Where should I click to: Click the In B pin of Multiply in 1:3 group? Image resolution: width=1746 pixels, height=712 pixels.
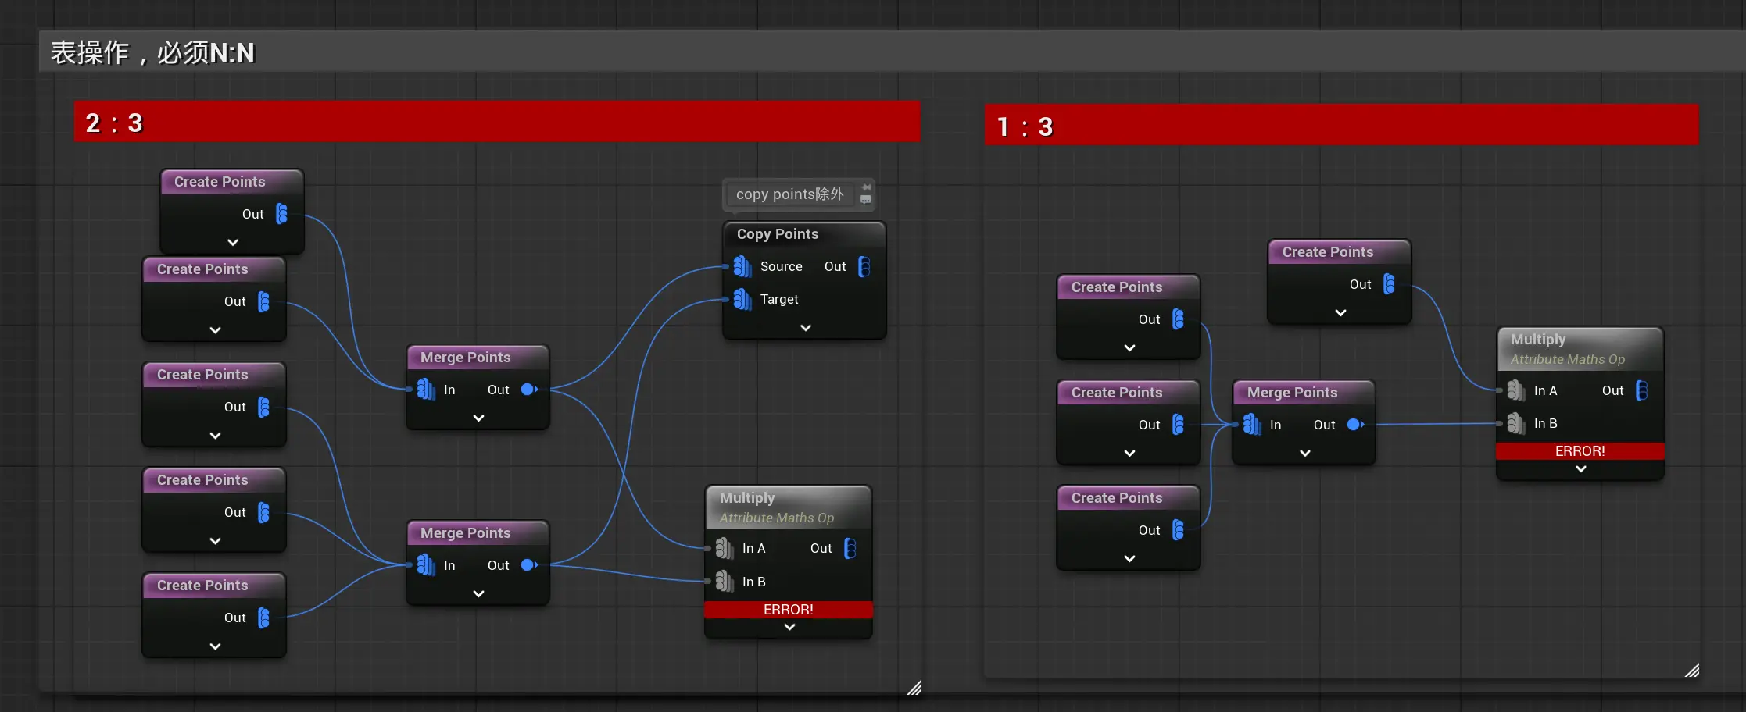[x=1515, y=424]
